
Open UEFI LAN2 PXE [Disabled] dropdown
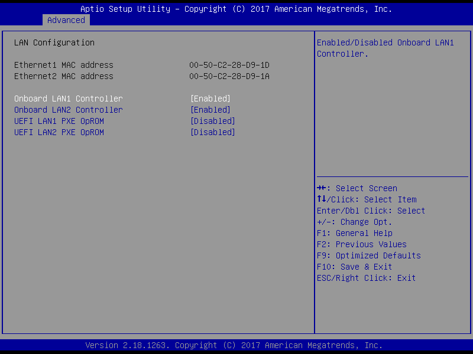pos(212,132)
